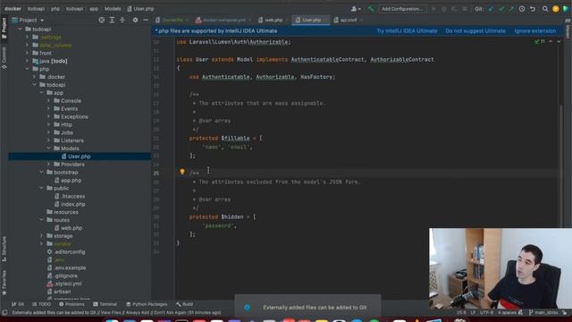The height and width of the screenshot is (322, 572).
Task: Expand the .docker folder
Action: click(34, 77)
